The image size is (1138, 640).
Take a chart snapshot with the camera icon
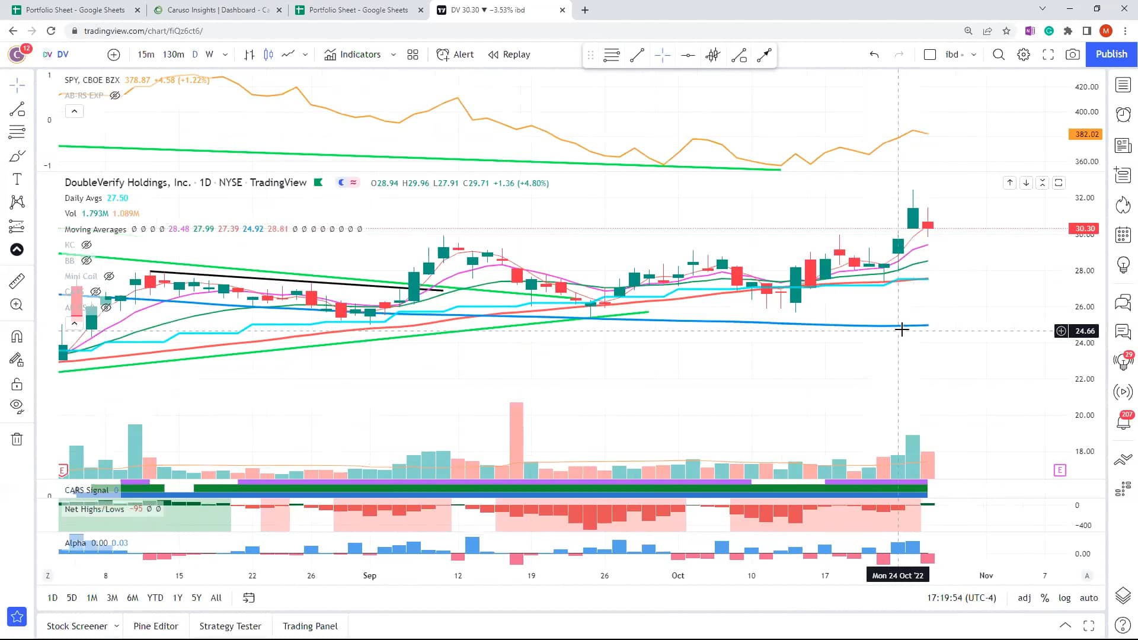[1073, 54]
